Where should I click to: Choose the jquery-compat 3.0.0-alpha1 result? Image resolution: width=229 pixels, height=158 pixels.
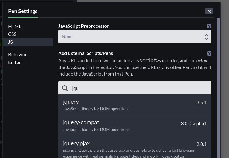coord(135,125)
